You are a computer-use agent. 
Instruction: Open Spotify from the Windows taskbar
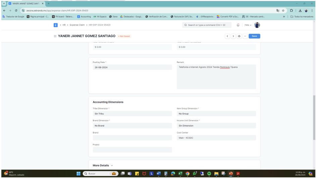(209, 174)
